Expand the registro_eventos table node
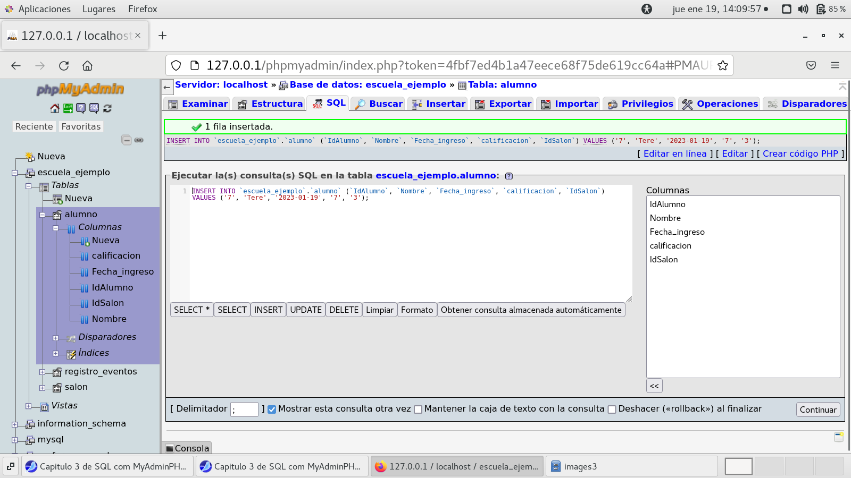 [42, 372]
